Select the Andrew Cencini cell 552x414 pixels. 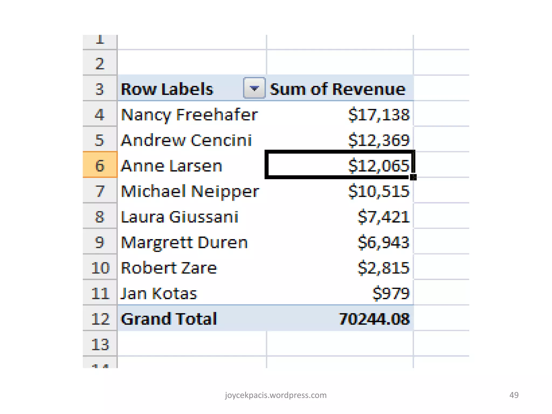click(186, 140)
